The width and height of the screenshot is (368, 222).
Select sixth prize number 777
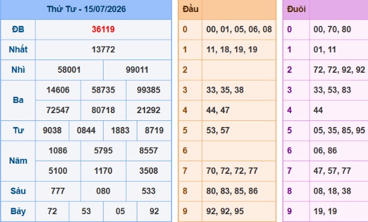[58, 191]
